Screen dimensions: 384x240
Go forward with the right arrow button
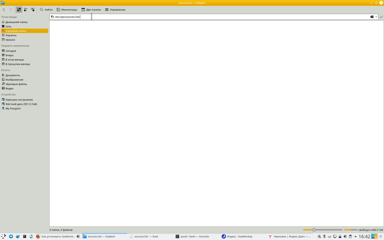coord(10,10)
